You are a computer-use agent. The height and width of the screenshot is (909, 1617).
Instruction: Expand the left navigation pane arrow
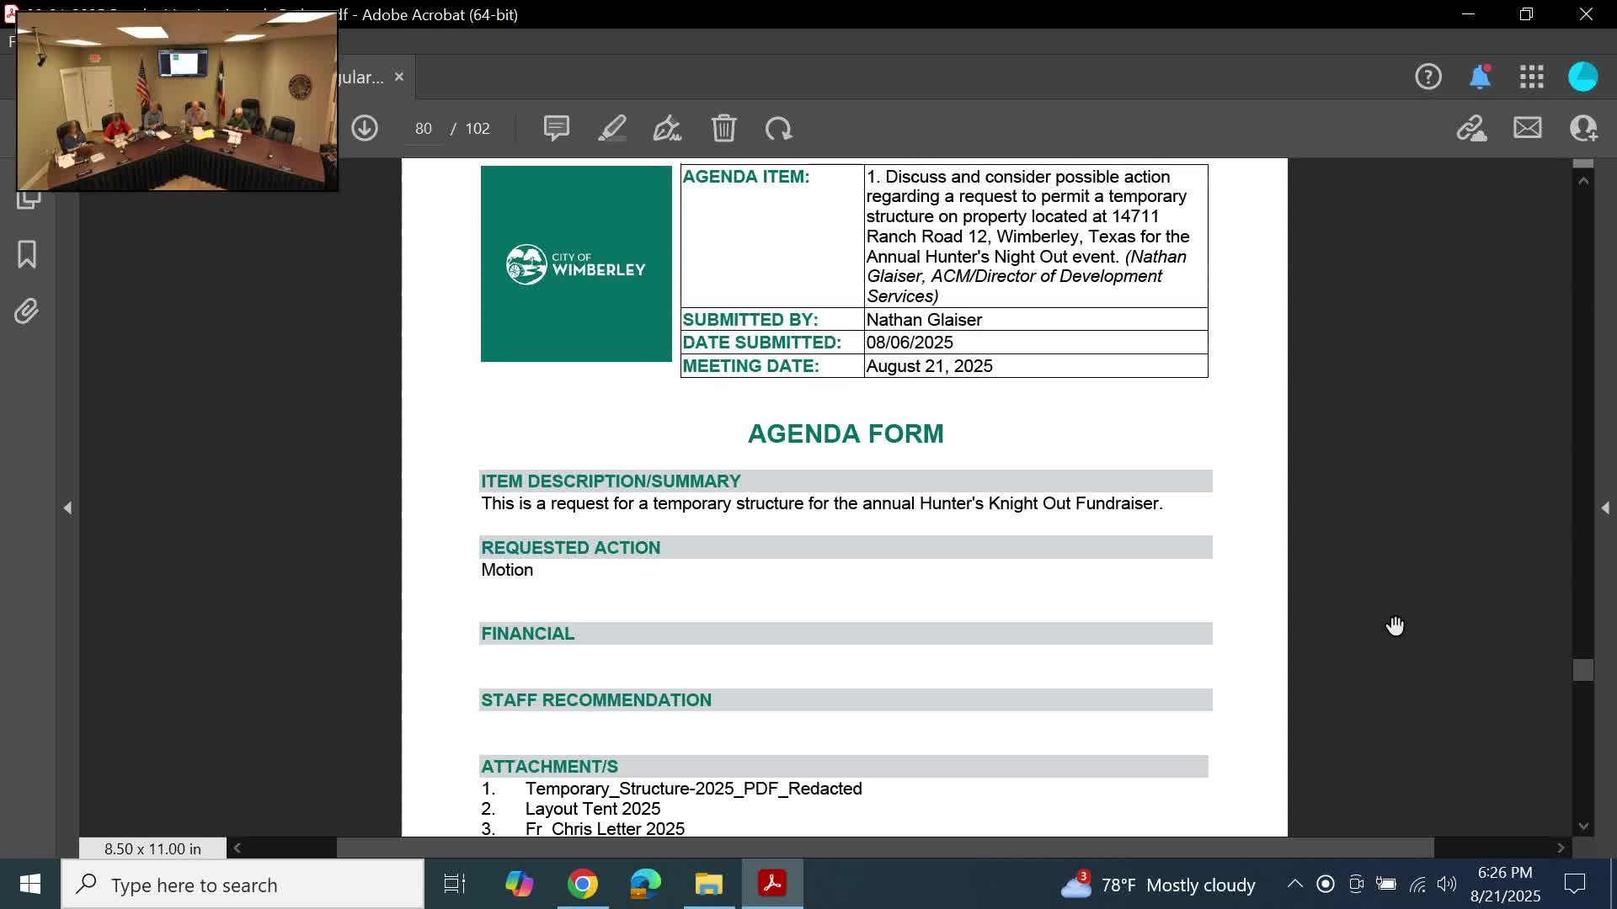67,508
